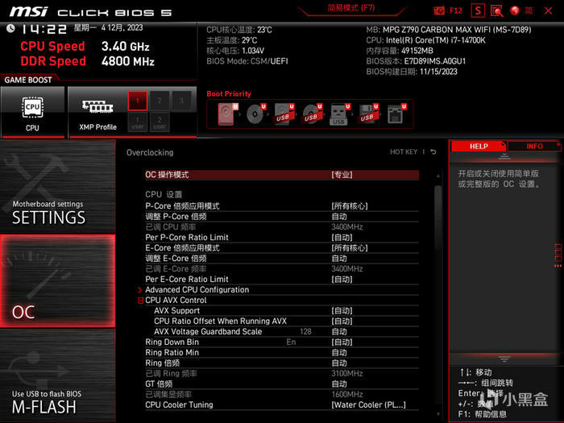Image resolution: width=564 pixels, height=423 pixels.
Task: Click the USB floppy boot device icon
Action: tap(367, 114)
